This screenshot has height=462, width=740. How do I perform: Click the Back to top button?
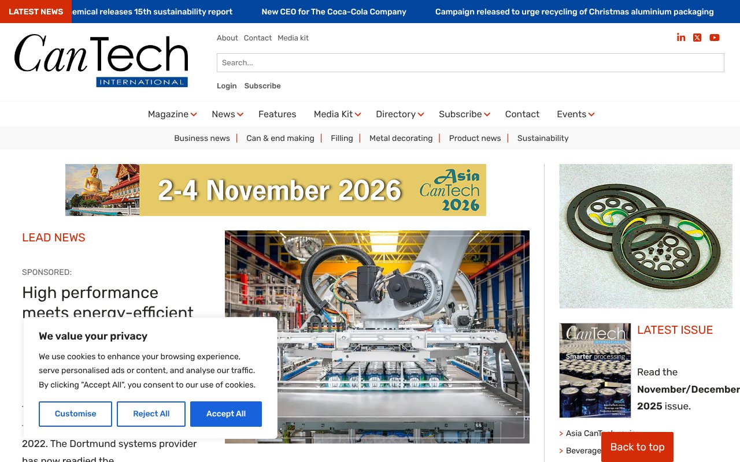tap(637, 446)
